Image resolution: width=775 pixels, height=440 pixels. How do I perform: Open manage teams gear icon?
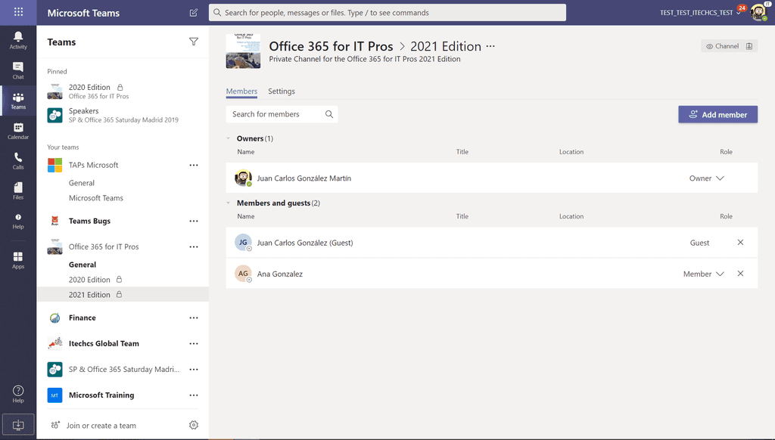pyautogui.click(x=194, y=426)
